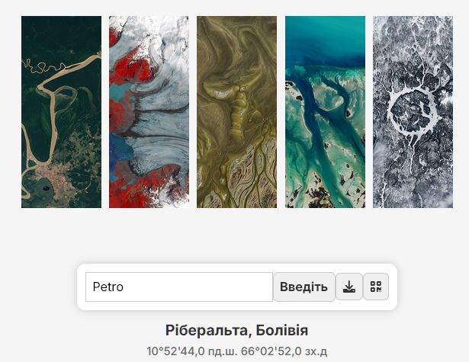Save the Petro image with the download arrow
The width and height of the screenshot is (469, 362).
(349, 287)
